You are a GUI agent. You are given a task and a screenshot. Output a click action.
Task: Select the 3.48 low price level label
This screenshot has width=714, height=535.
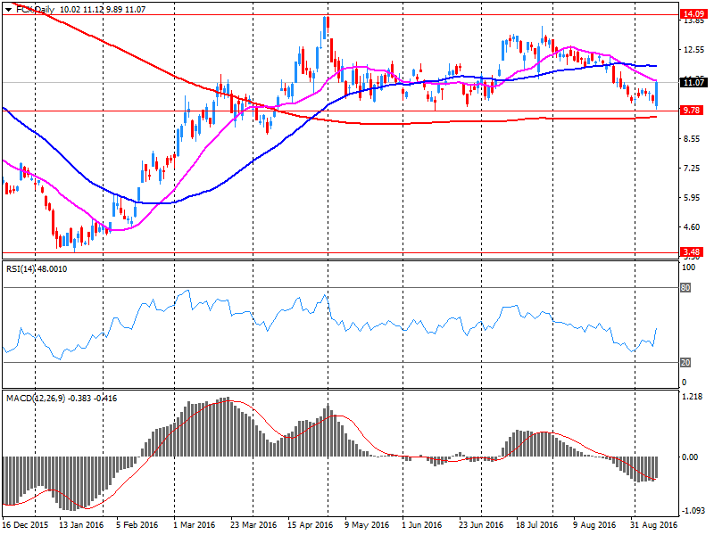coord(691,251)
